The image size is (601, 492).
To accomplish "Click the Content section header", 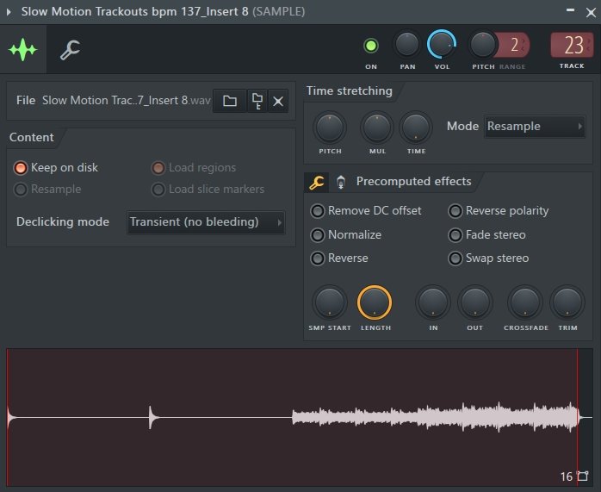I will [32, 137].
